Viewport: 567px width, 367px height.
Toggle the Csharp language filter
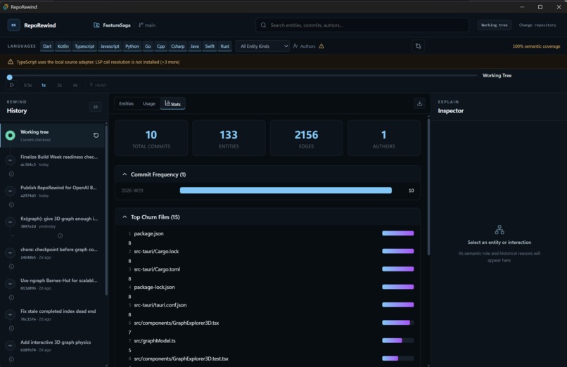tap(177, 46)
